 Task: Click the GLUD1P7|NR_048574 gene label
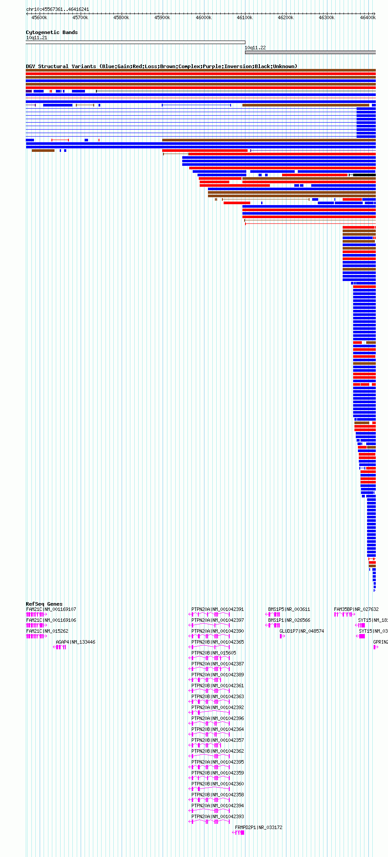click(302, 631)
